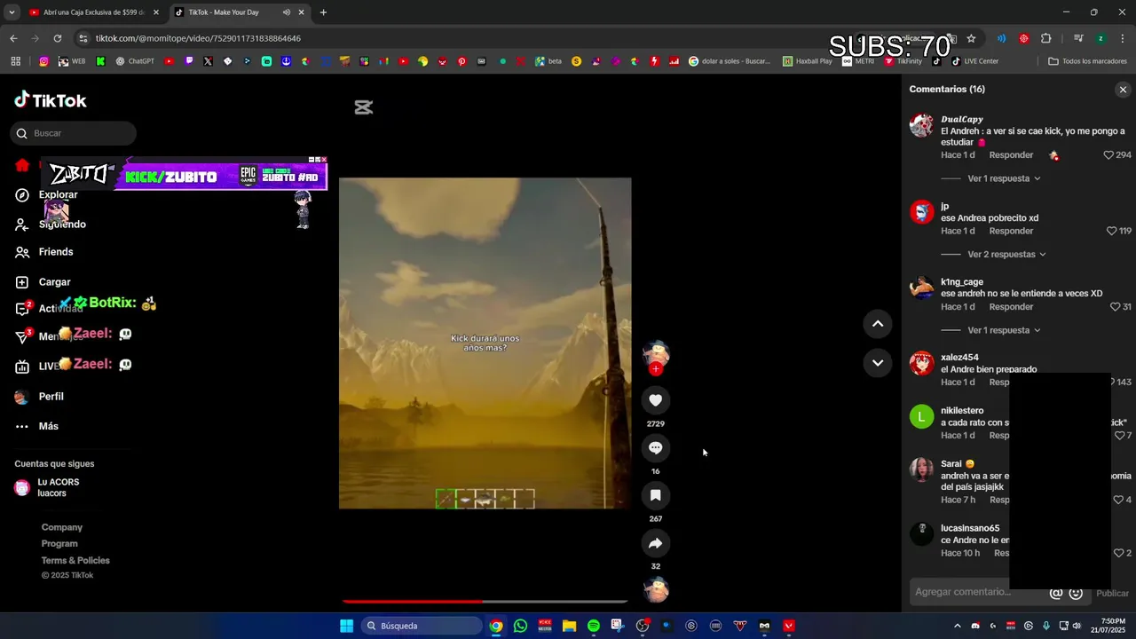Like k1ng_cage's comment

(x=1115, y=307)
